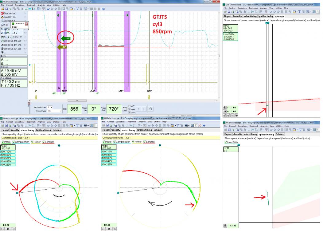Click the blue checkmark icon in top-left toolbar
This screenshot has height=236, width=323.
point(48,9)
